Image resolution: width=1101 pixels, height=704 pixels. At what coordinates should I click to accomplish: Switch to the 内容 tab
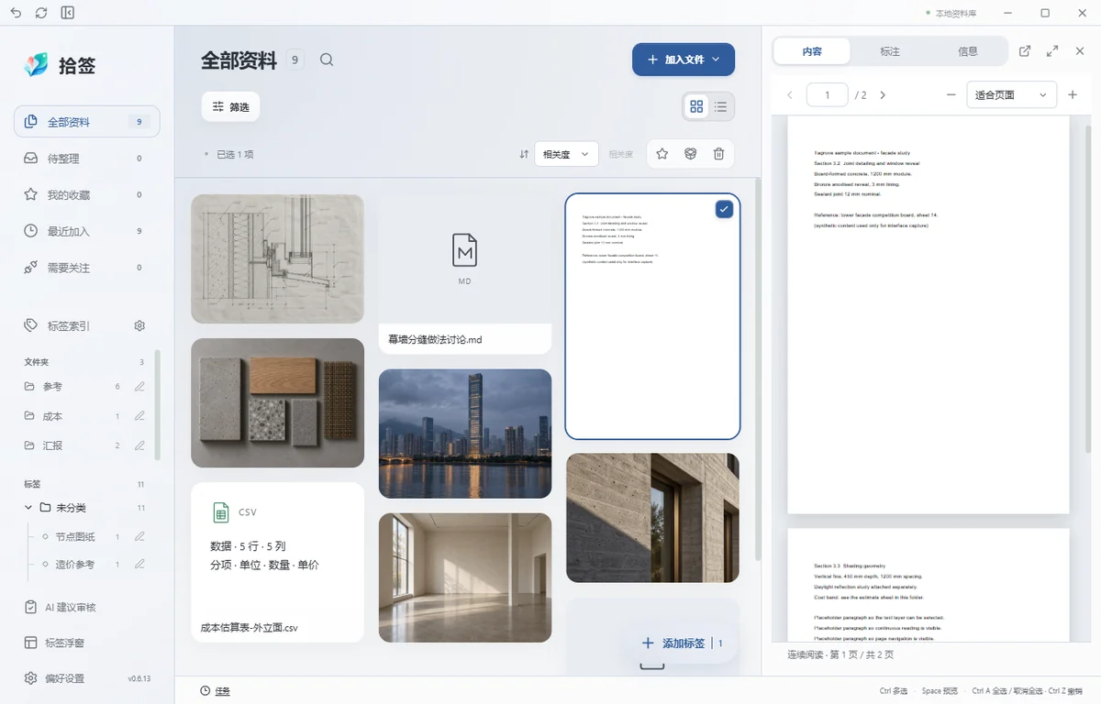click(x=812, y=51)
